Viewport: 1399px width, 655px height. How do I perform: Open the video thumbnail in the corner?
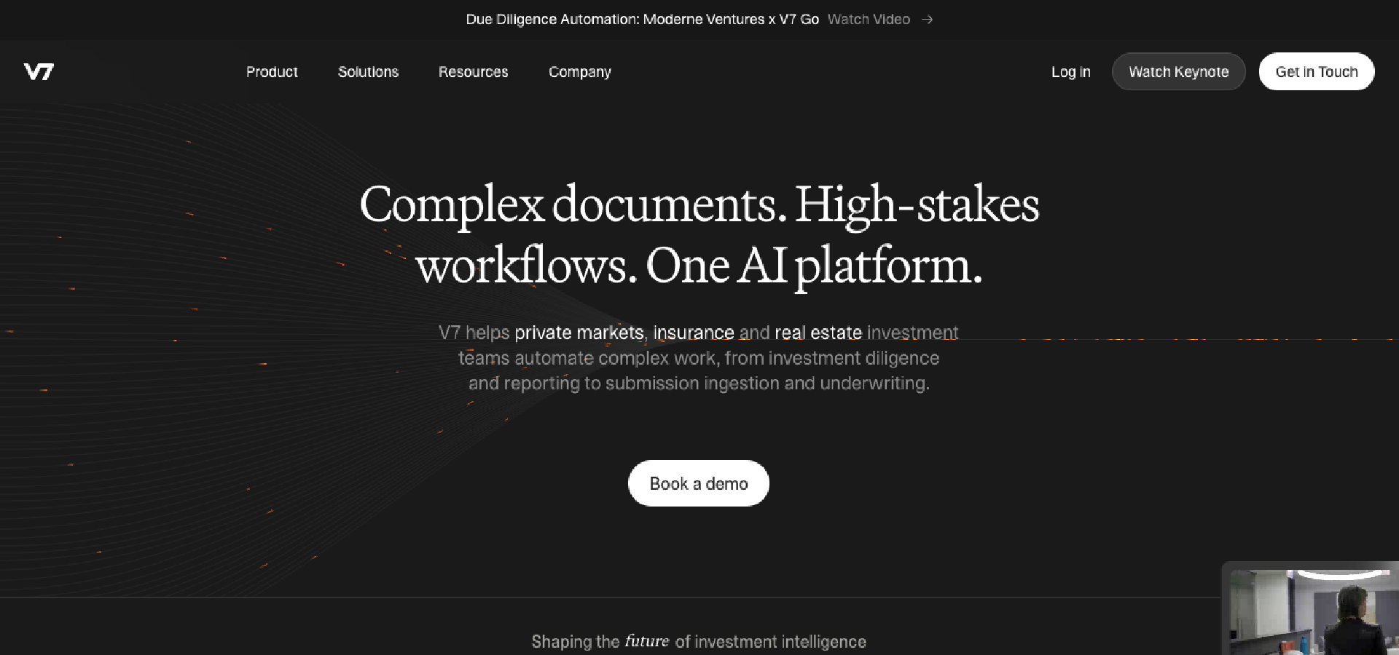(1310, 610)
